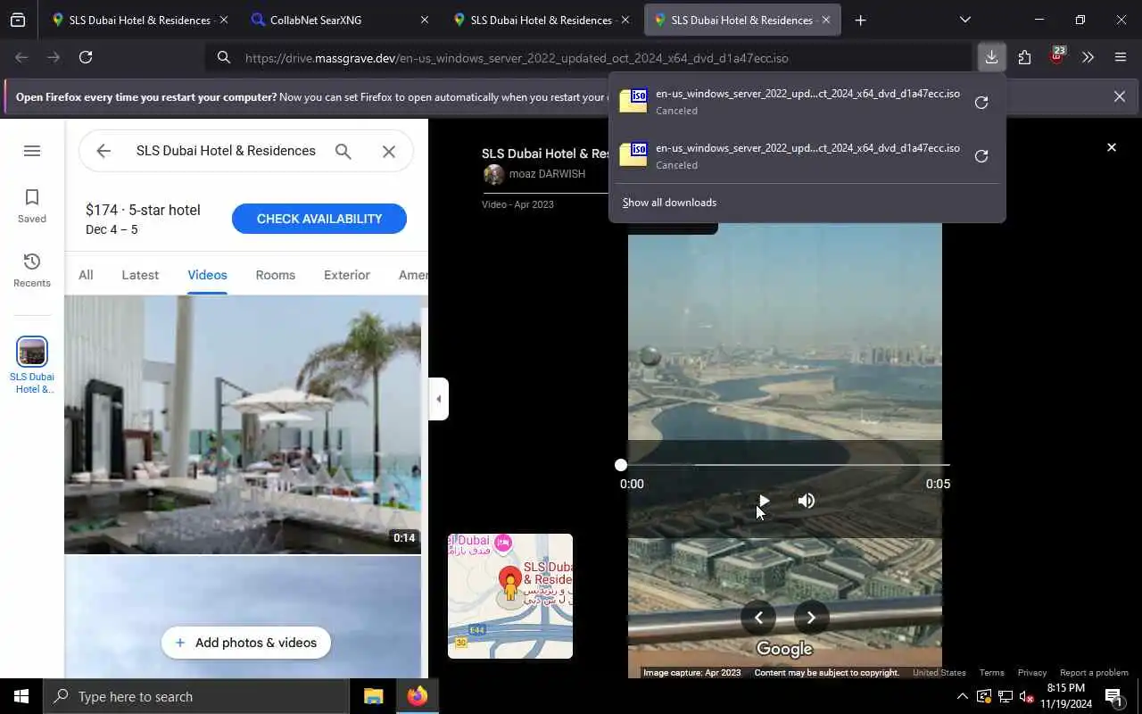1142x714 pixels.
Task: Open volume control in system tray
Action: click(1027, 696)
